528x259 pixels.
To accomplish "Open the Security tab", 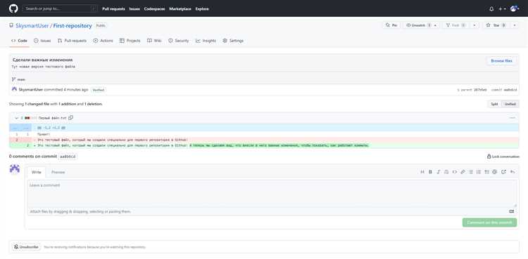I will 179,41.
